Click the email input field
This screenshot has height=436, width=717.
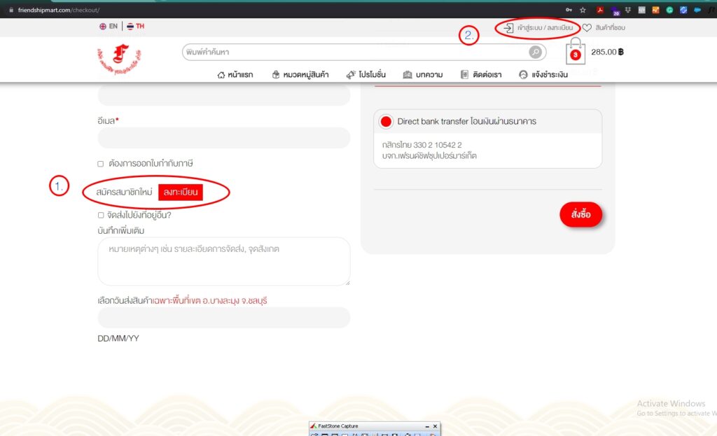[223, 139]
